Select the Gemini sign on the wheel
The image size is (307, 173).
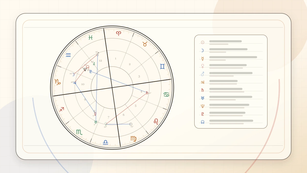162,67
